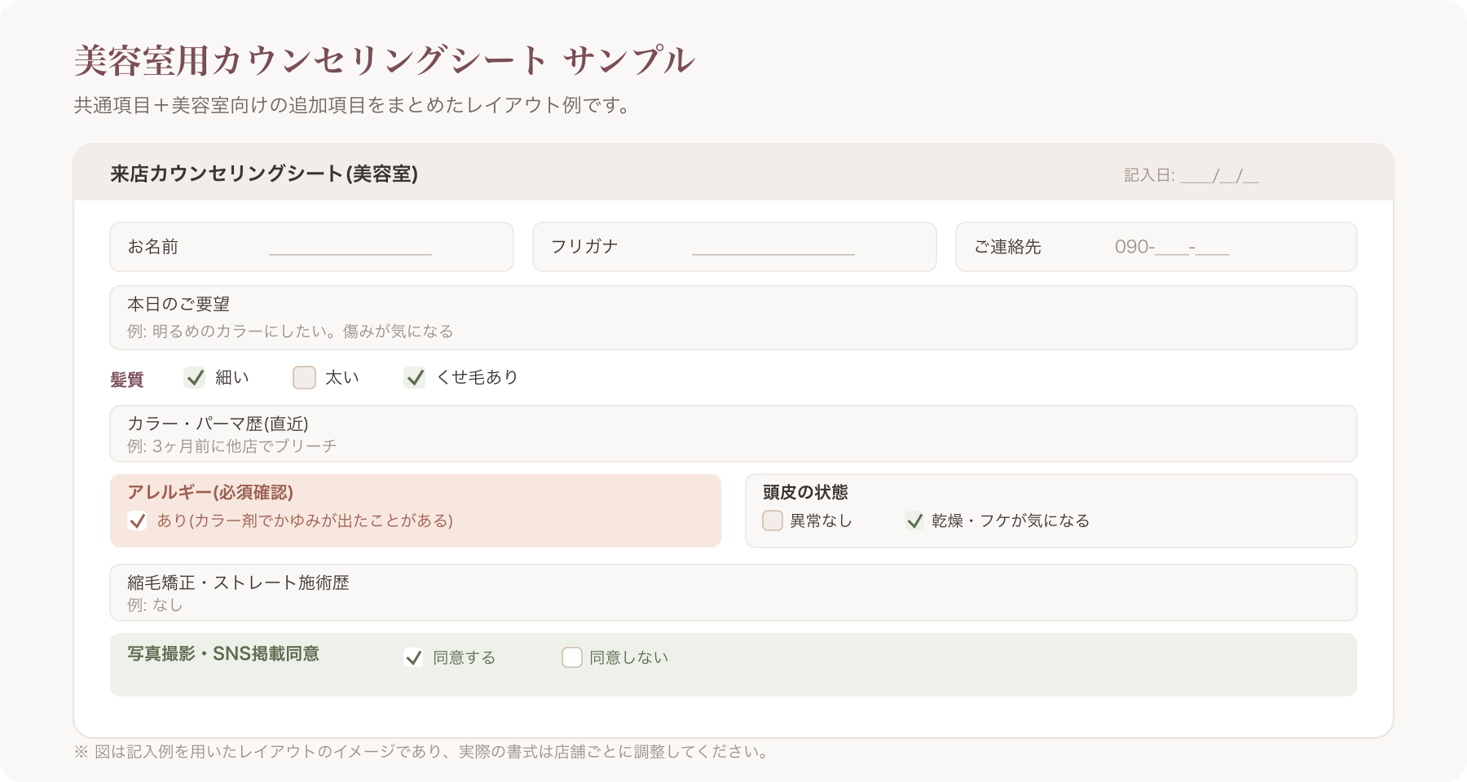This screenshot has width=1467, height=782.
Task: Click the 髪質 section label
Action: tap(127, 379)
